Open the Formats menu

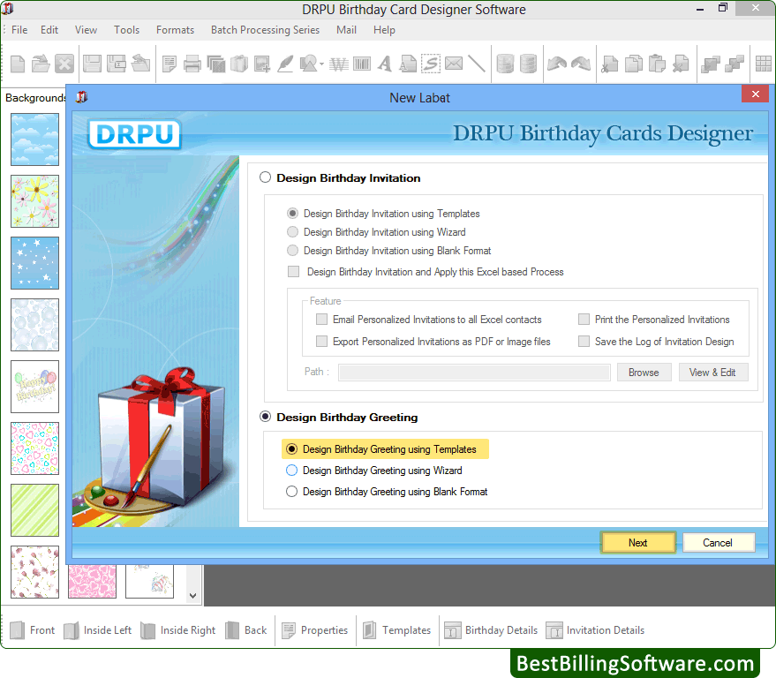pyautogui.click(x=175, y=30)
